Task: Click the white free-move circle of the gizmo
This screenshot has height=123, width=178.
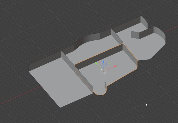Action: coord(103,71)
